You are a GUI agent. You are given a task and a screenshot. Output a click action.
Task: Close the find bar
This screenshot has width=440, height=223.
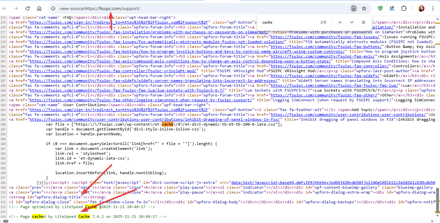(x=363, y=22)
